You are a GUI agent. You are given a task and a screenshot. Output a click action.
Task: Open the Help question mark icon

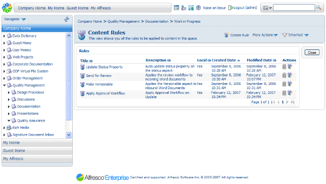(x=198, y=8)
